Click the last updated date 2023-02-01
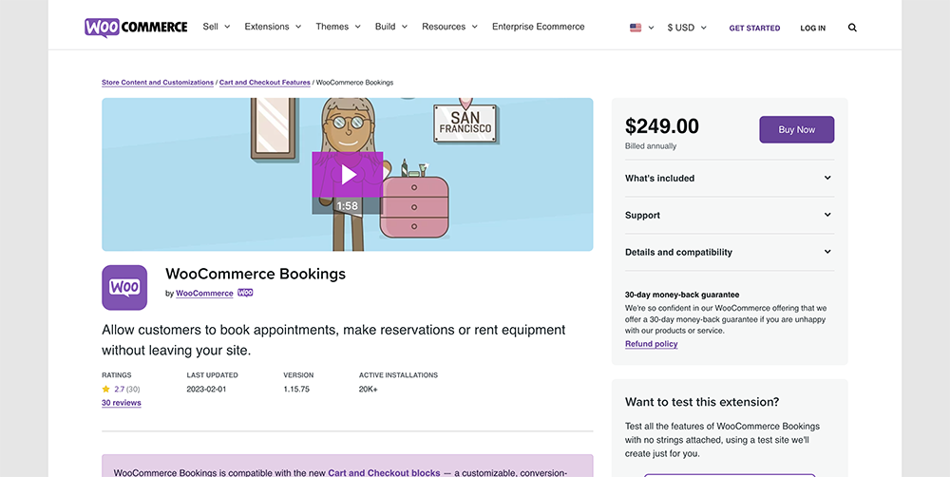The height and width of the screenshot is (477, 950). tap(206, 390)
